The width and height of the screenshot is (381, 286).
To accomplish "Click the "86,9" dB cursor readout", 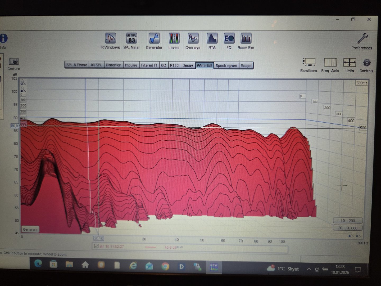I will [x=15, y=126].
